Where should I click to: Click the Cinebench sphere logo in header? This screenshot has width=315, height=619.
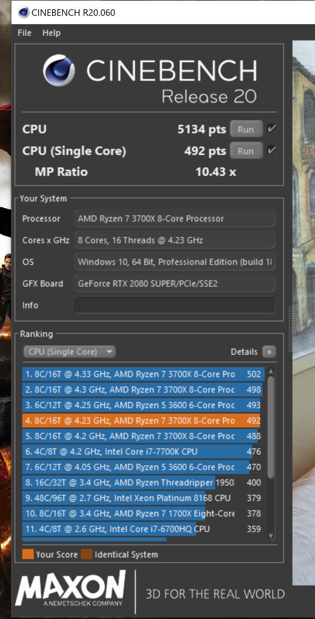tap(59, 70)
